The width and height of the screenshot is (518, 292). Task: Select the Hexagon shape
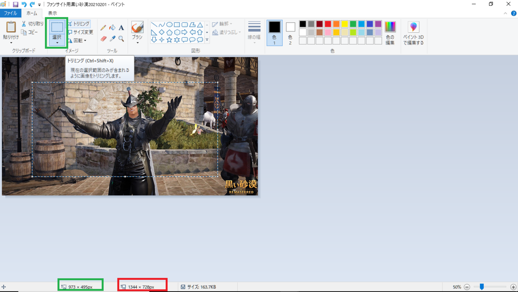tap(177, 32)
